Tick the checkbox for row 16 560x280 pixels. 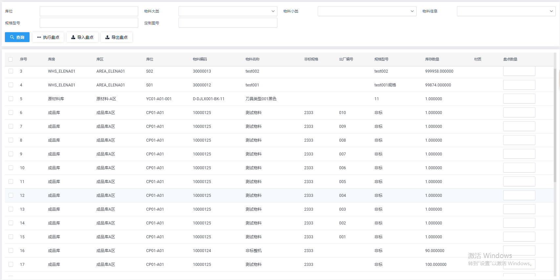point(11,250)
